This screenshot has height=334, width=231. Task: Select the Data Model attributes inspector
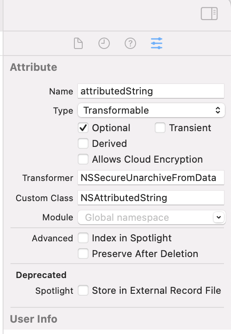pyautogui.click(x=157, y=43)
